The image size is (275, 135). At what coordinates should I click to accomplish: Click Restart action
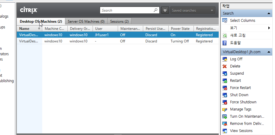[x=235, y=81]
